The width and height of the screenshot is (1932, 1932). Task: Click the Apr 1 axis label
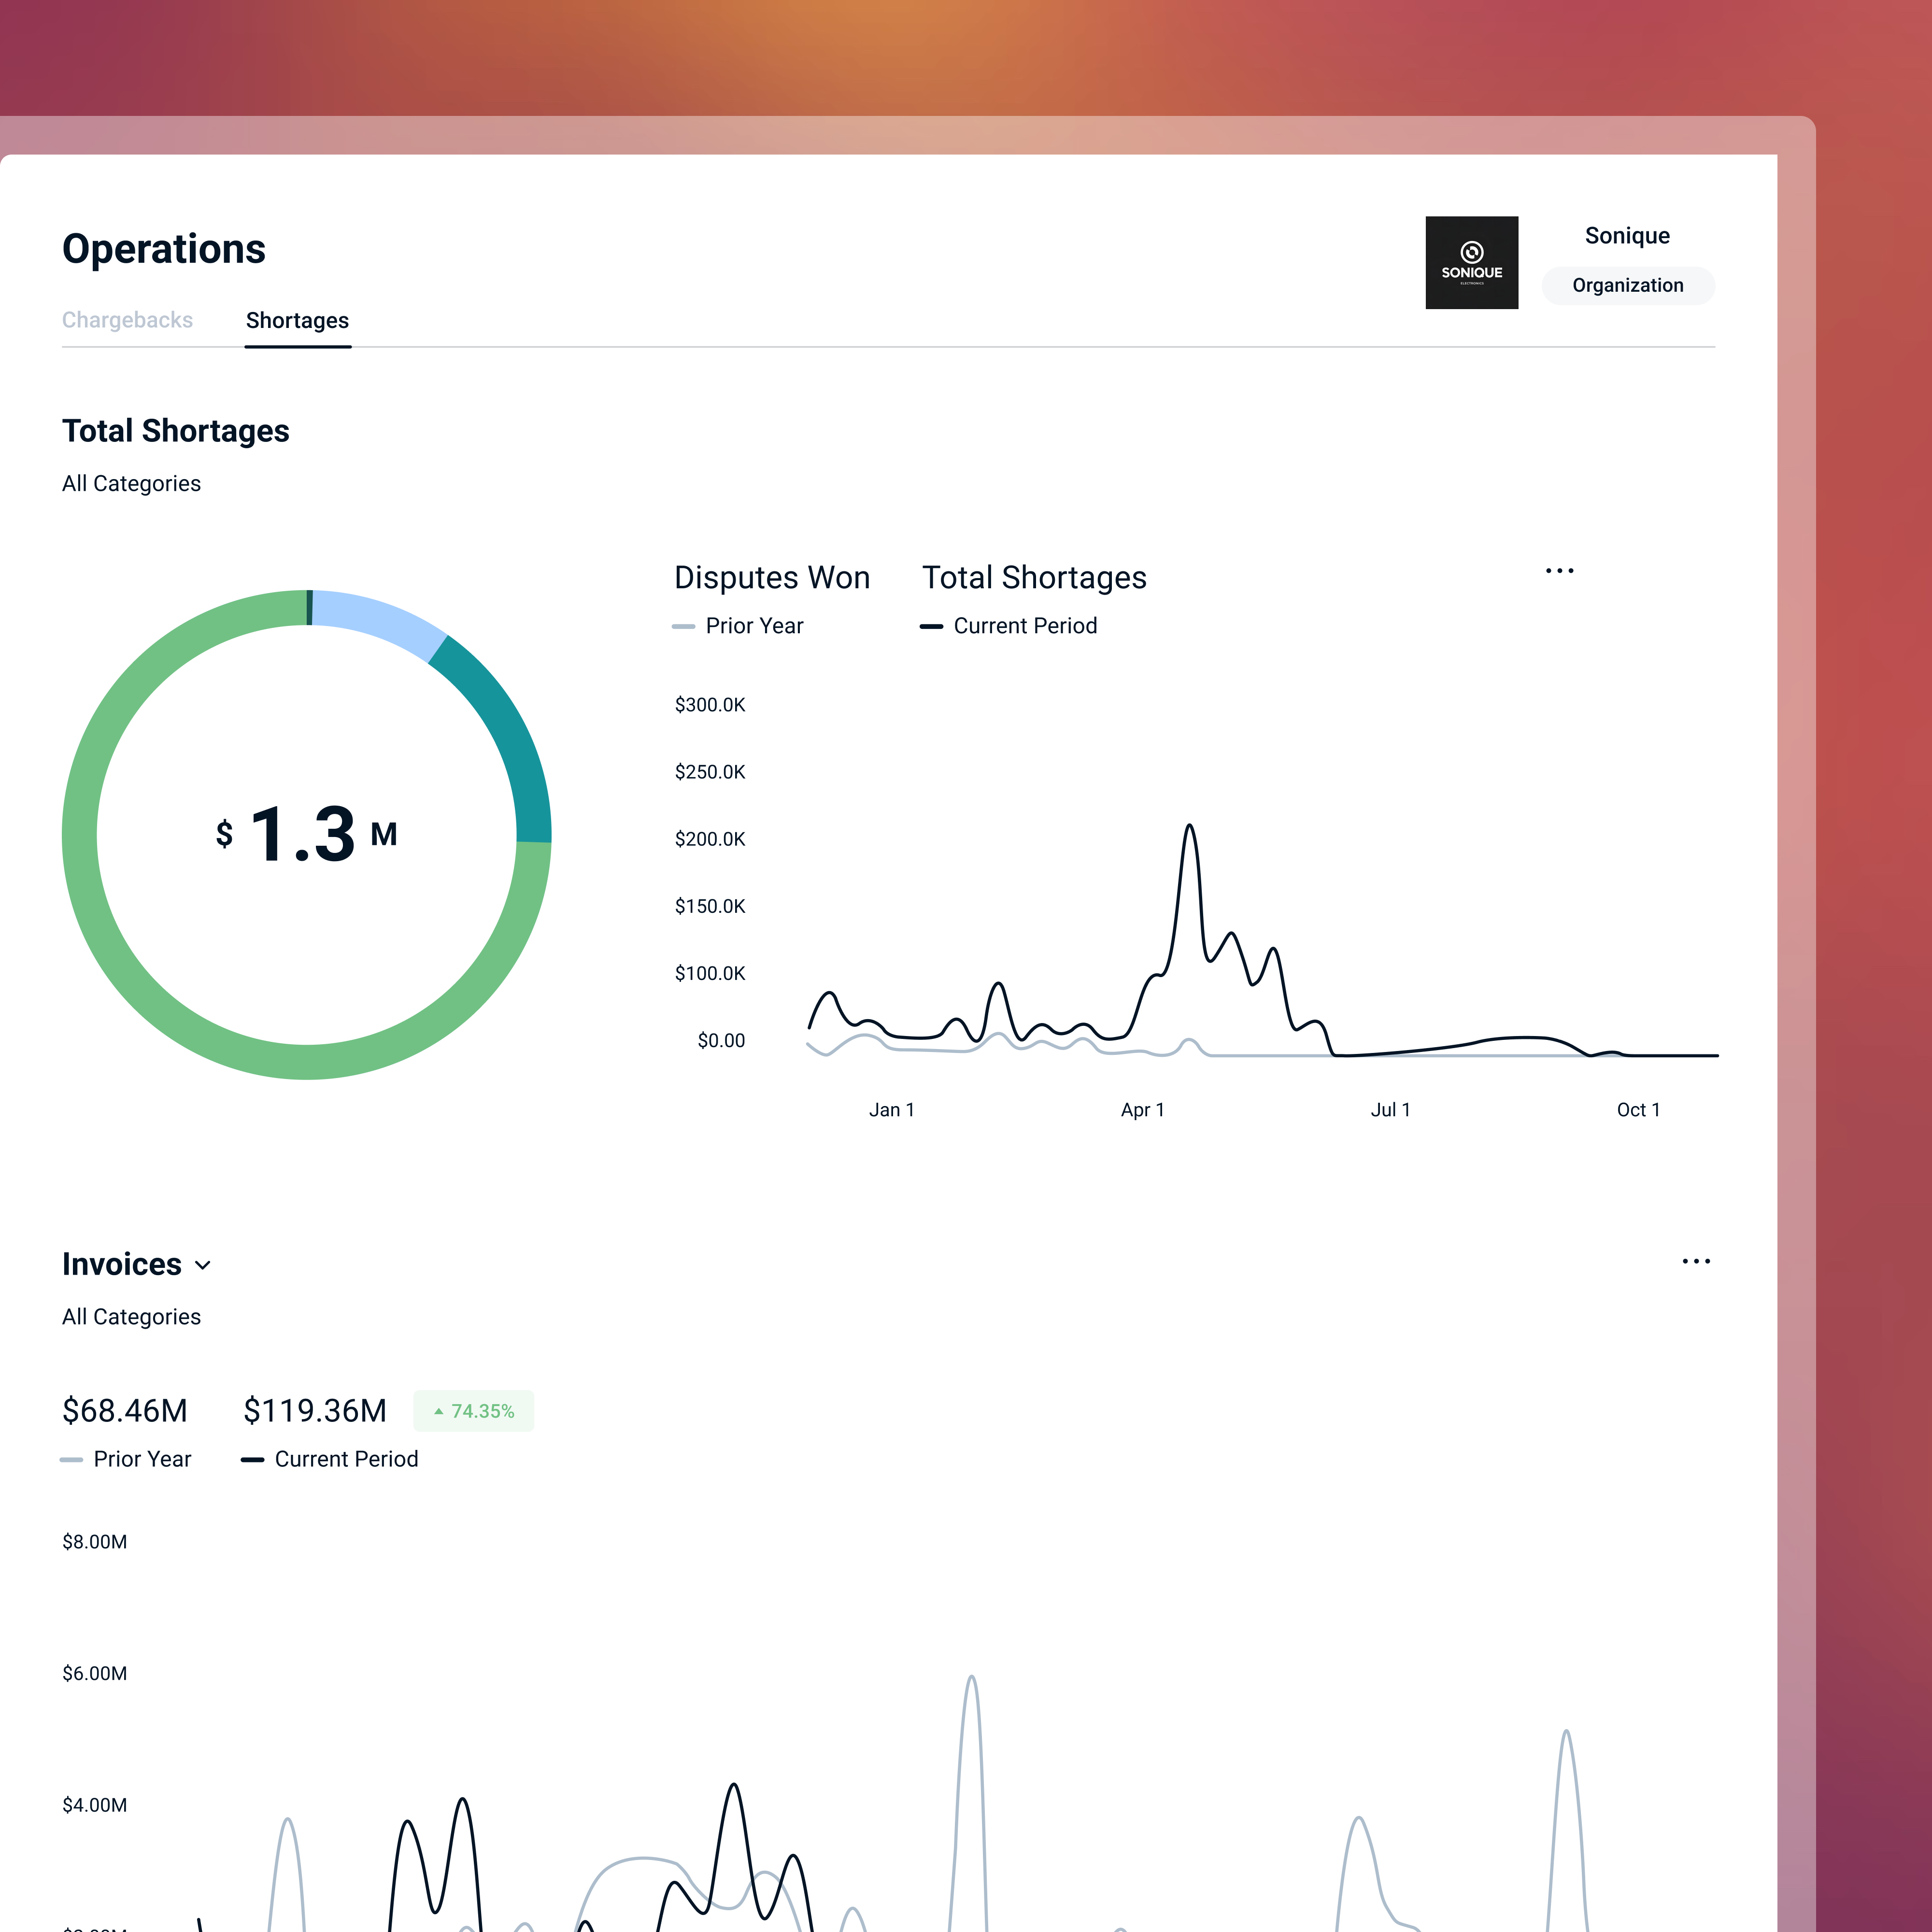tap(1142, 1110)
